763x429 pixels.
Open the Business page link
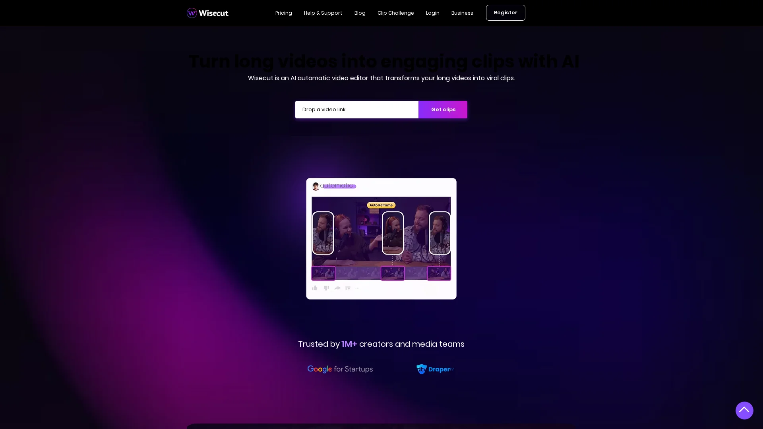point(462,13)
